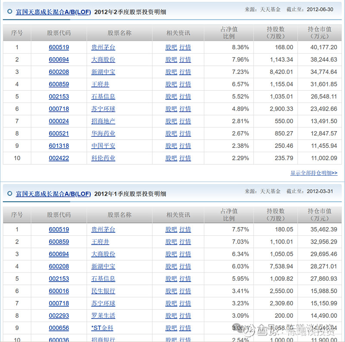Open 股吧 for 苏宁环球 in 2季度 table
Image resolution: width=345 pixels, height=342 pixels.
[x=171, y=109]
